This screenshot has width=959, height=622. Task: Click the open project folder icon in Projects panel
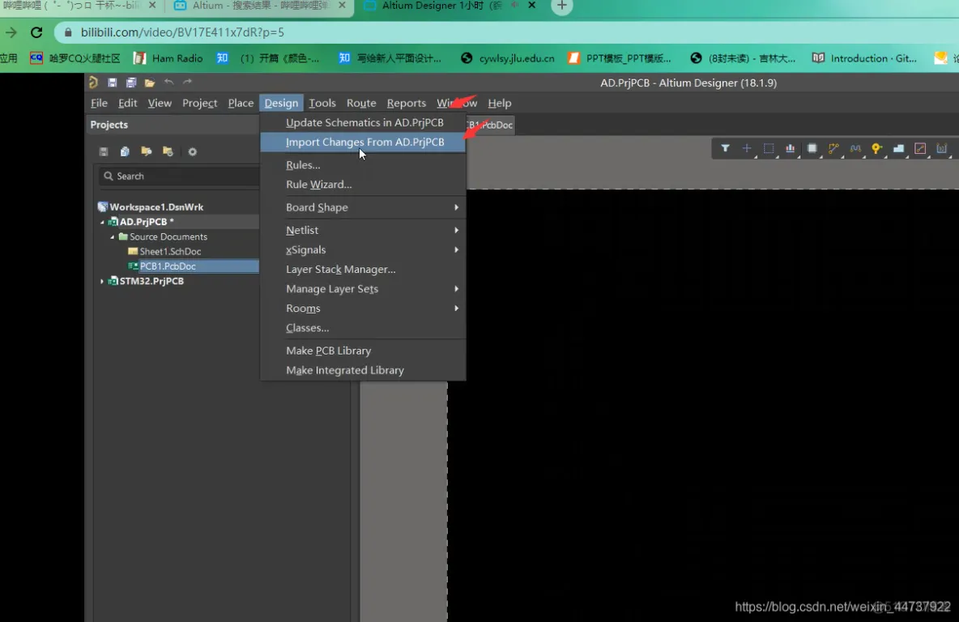146,151
